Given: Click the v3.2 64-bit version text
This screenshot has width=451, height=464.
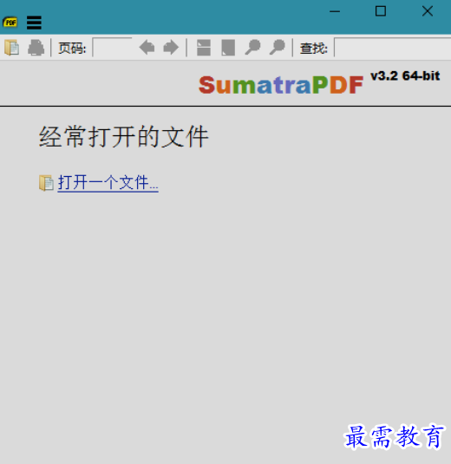Looking at the screenshot, I should pos(405,76).
